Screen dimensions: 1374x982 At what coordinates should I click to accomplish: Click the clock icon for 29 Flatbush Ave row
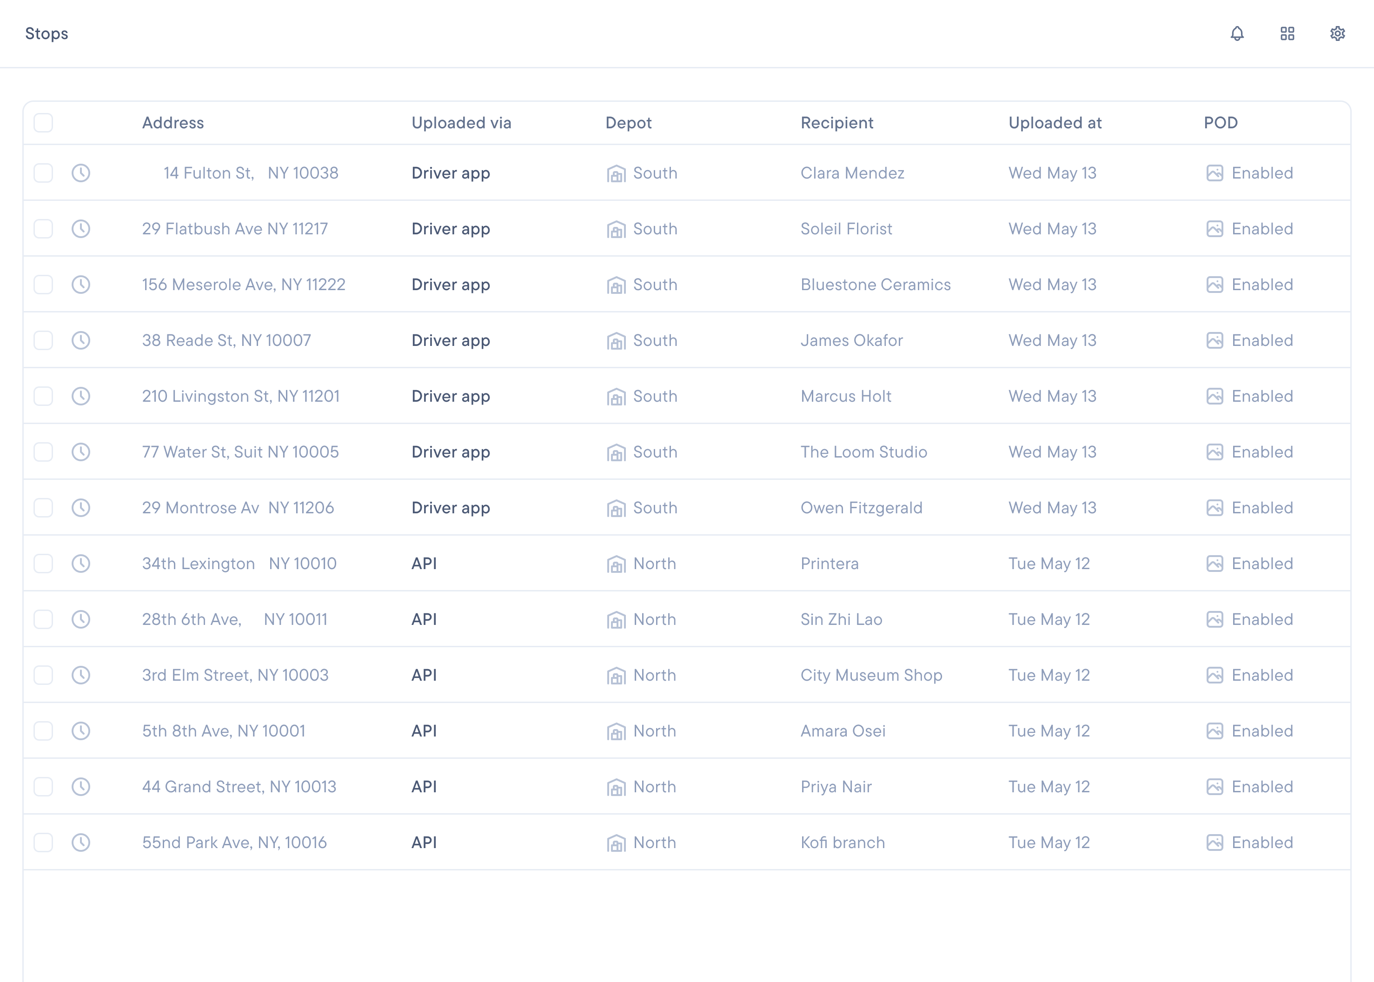coord(80,229)
